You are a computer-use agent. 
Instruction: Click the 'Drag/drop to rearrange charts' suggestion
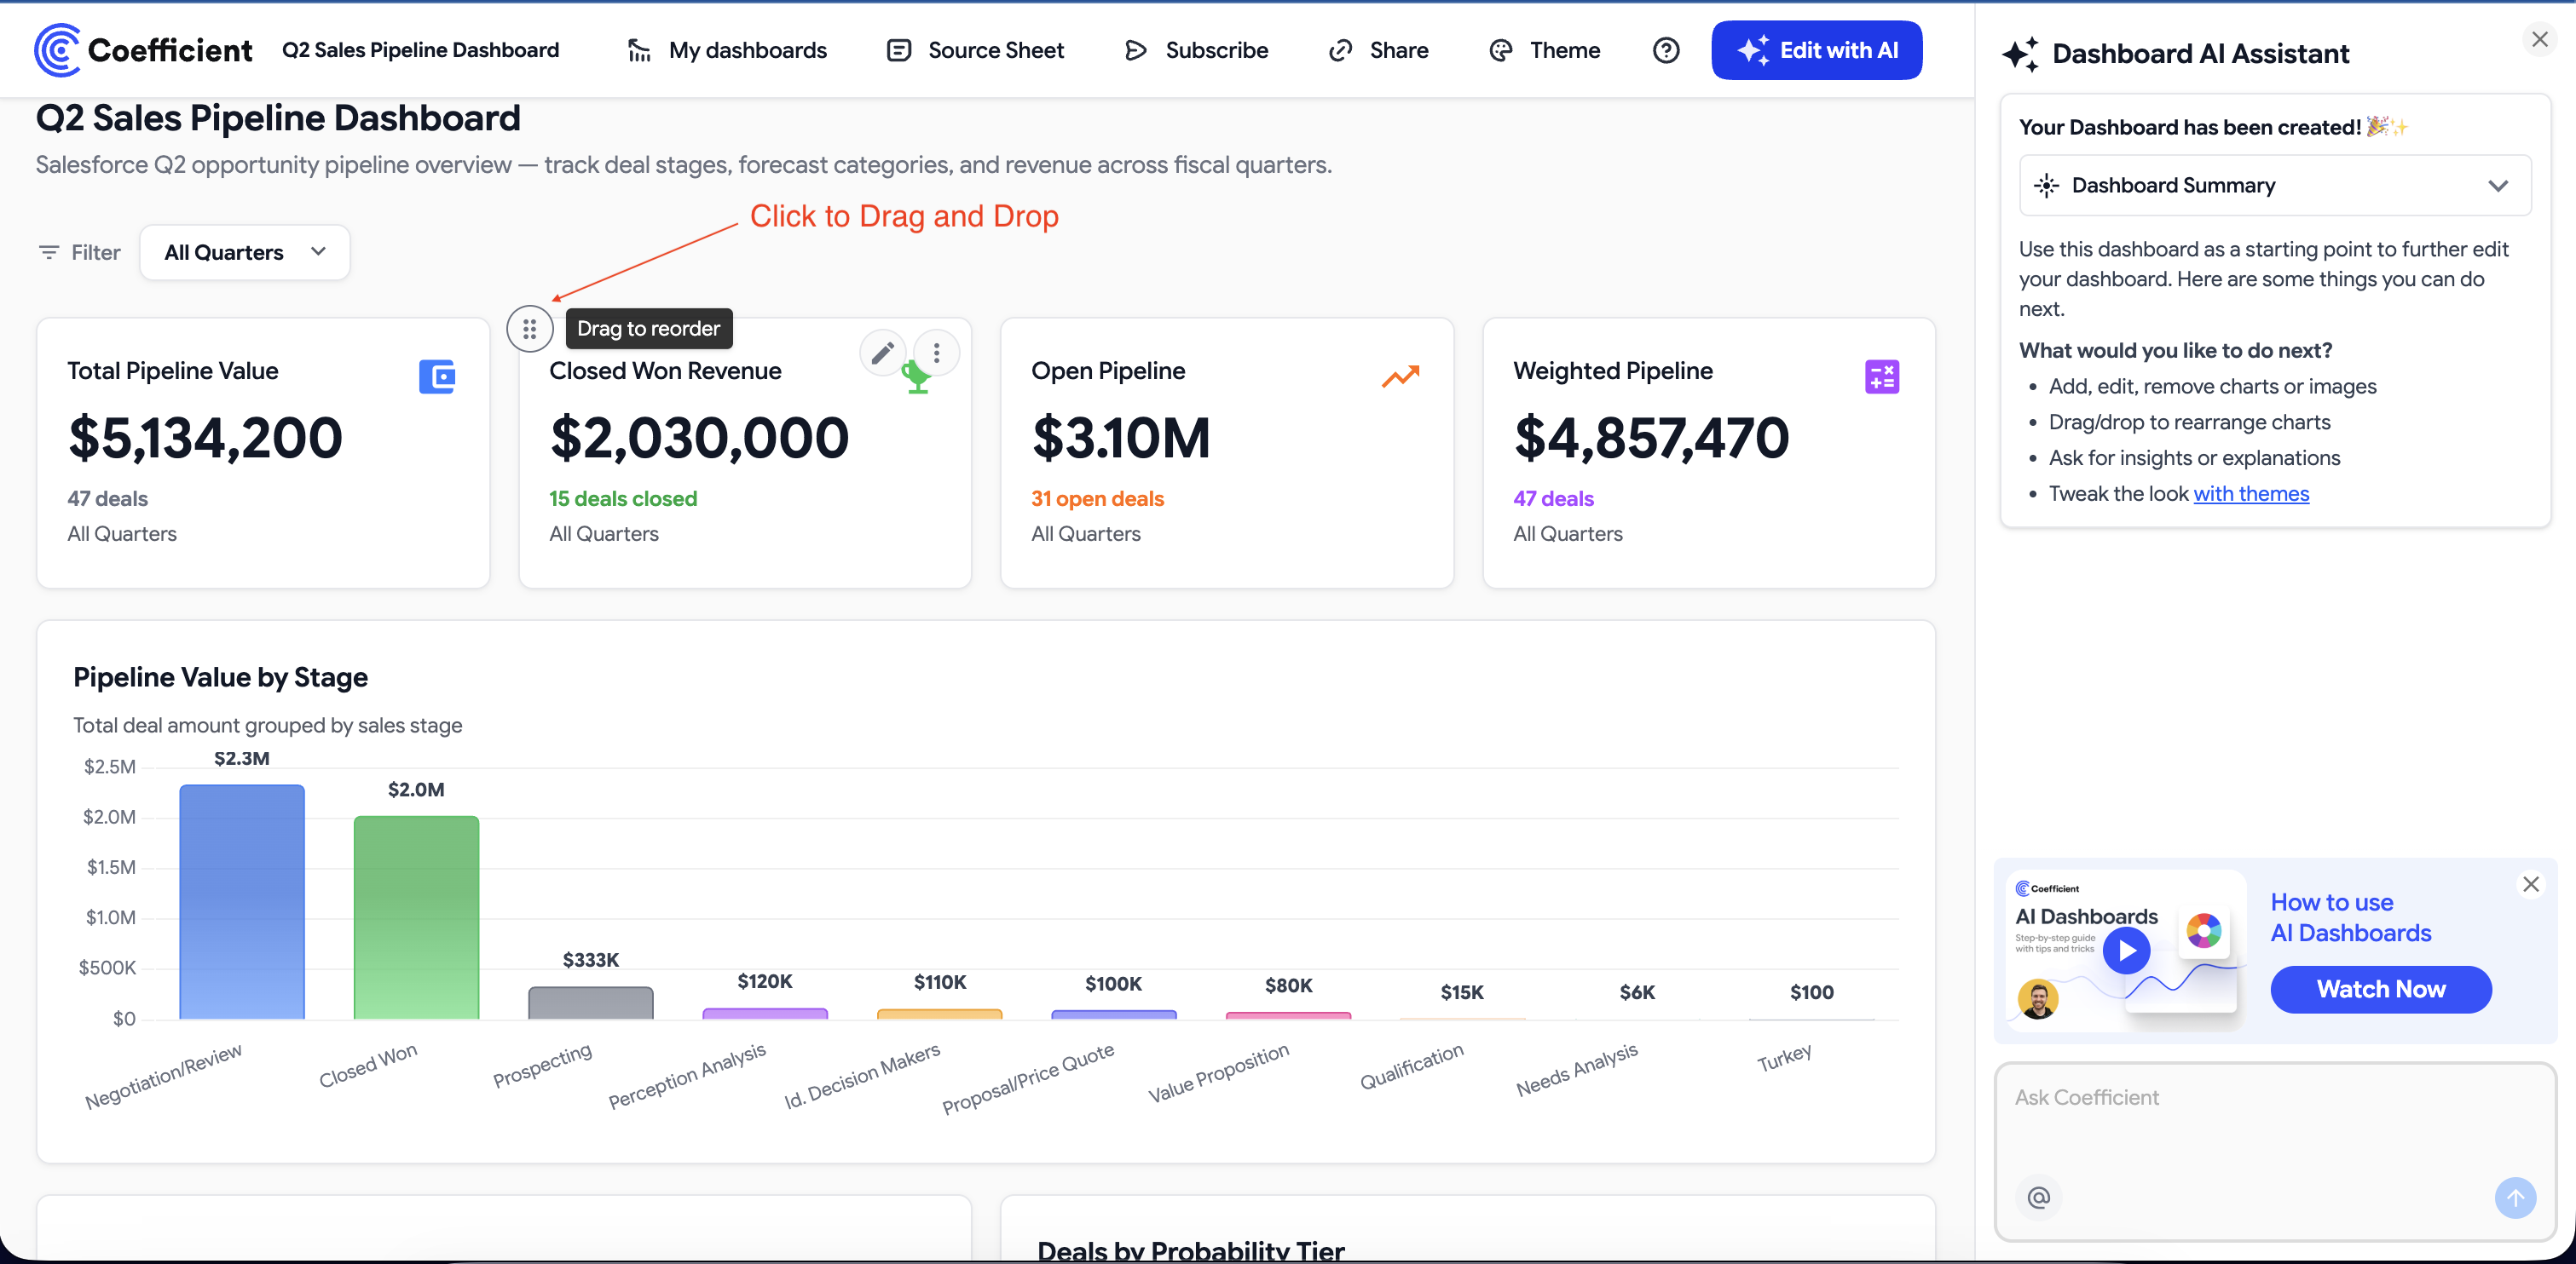point(2189,422)
